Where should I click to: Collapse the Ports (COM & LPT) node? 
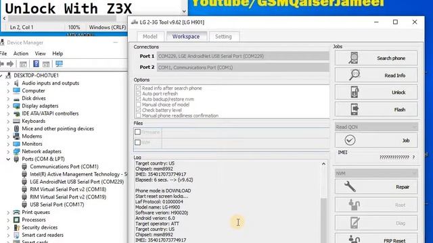(x=8, y=159)
